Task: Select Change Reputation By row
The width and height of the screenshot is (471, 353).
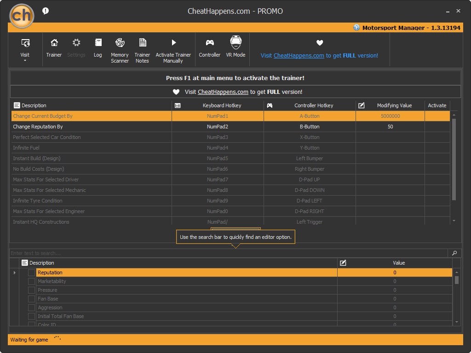Action: click(x=230, y=127)
